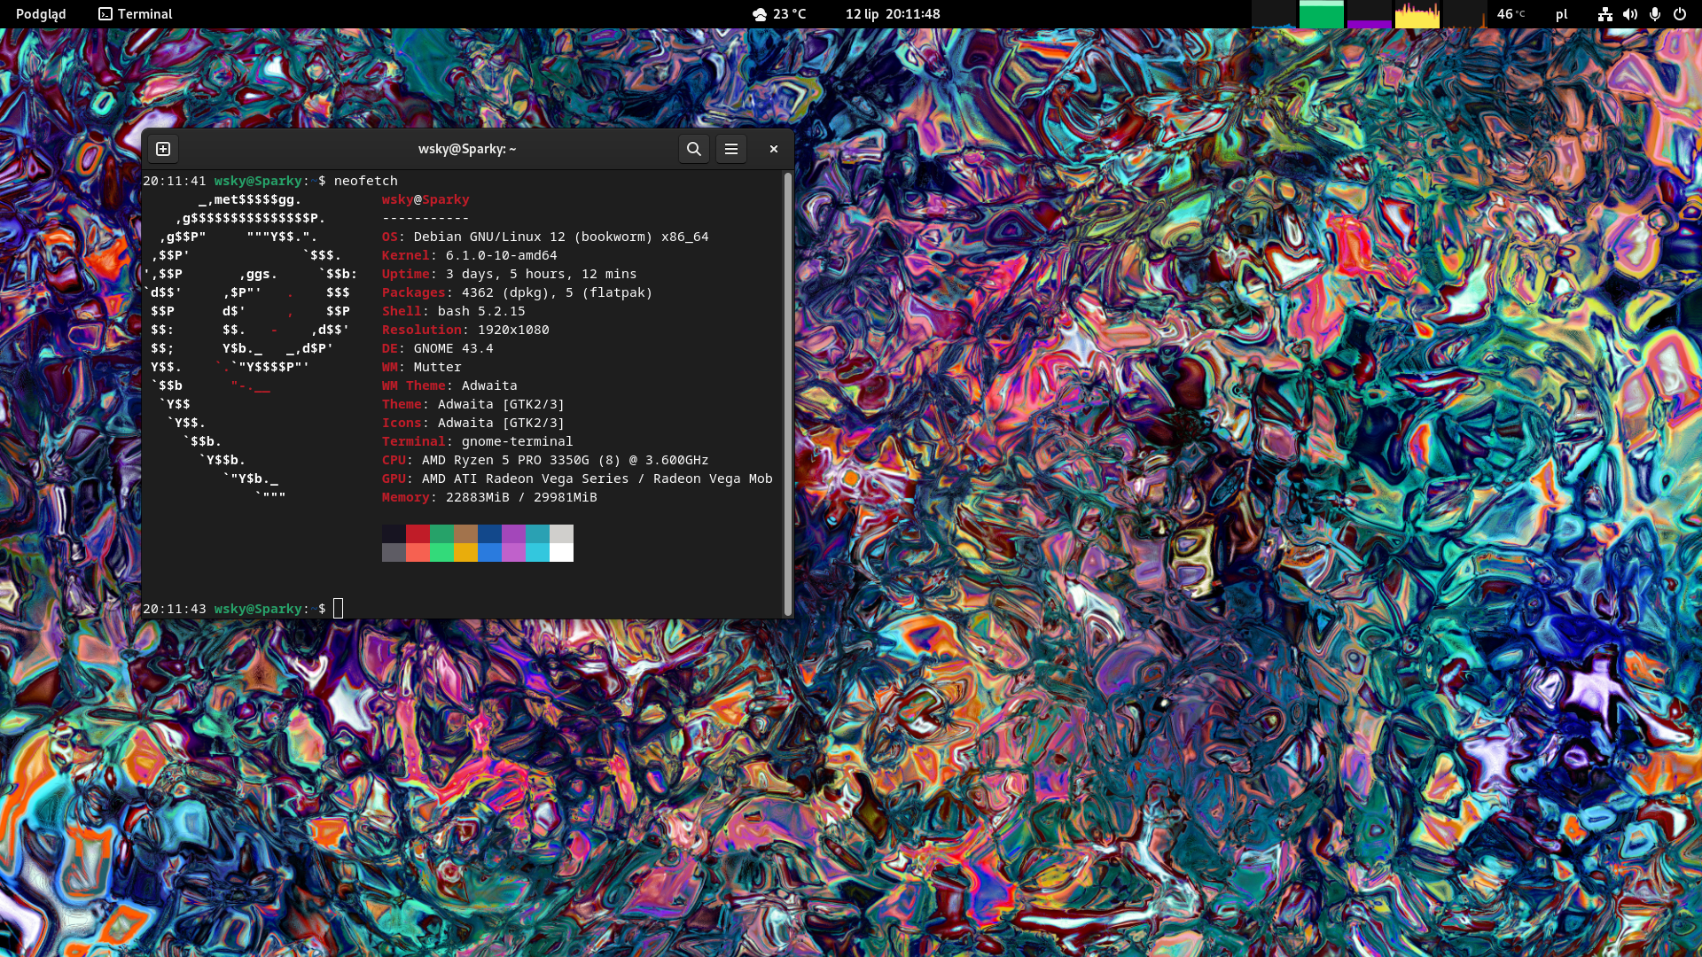1702x957 pixels.
Task: Click the 46 °C temperature indicator
Action: (x=1511, y=14)
